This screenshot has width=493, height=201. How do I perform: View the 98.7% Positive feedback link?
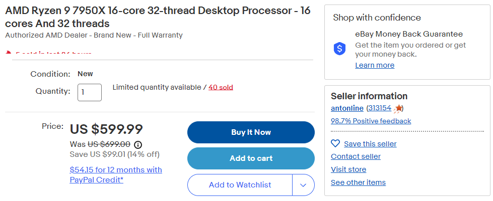click(371, 121)
